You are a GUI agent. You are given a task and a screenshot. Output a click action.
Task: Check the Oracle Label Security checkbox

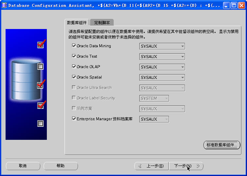(74, 98)
